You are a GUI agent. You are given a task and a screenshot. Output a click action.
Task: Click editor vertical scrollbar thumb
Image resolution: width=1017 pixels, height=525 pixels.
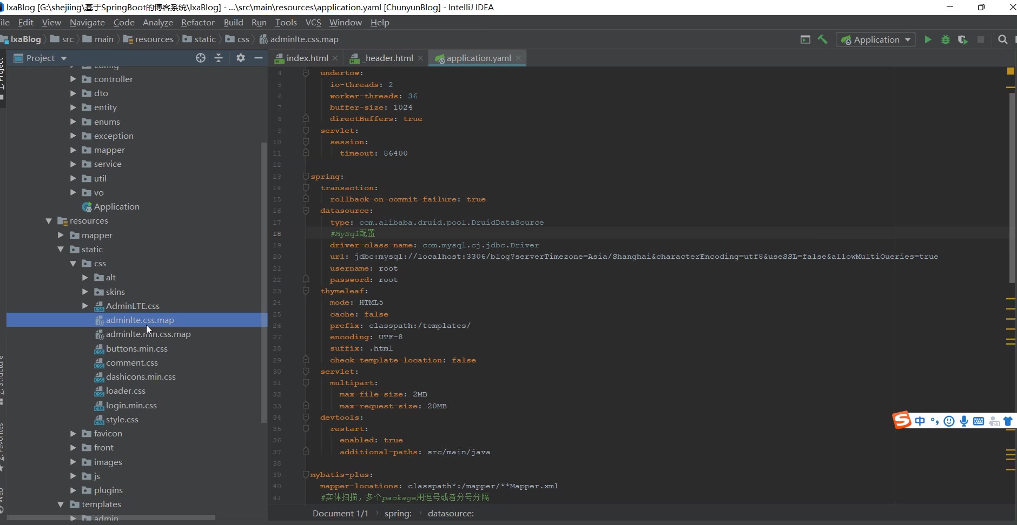(1012, 187)
